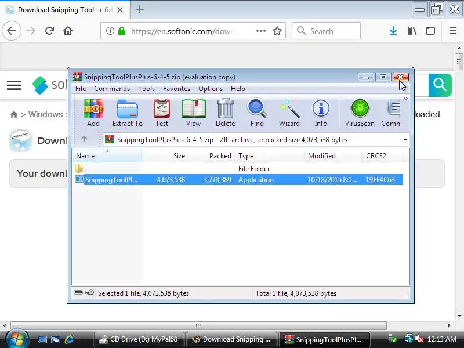Sort by the Type column header
The height and width of the screenshot is (348, 464).
270,156
